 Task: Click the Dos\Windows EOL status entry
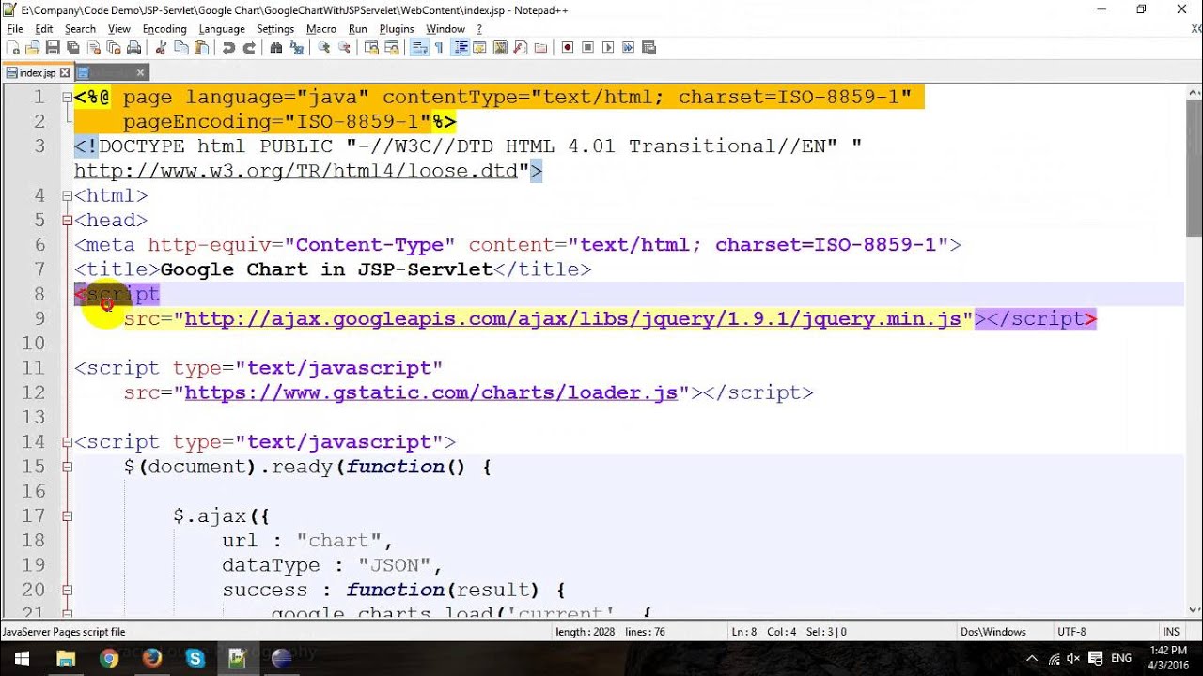point(993,632)
